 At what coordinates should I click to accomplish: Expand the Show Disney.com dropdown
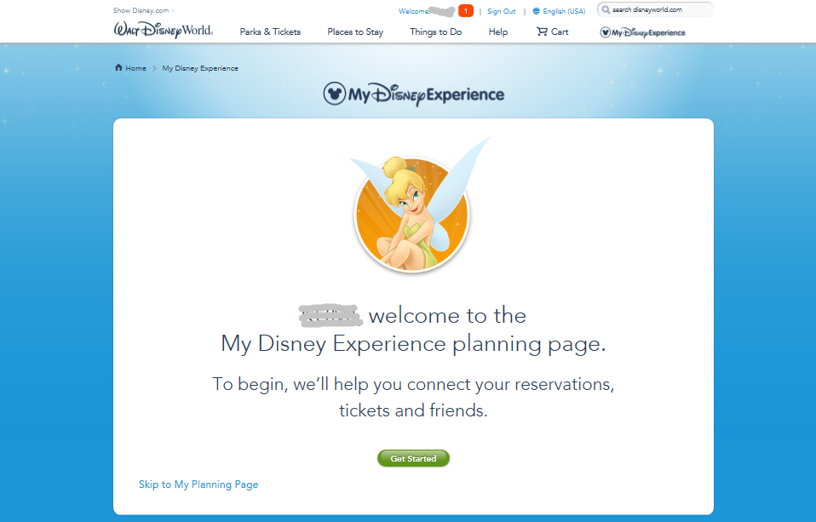144,10
